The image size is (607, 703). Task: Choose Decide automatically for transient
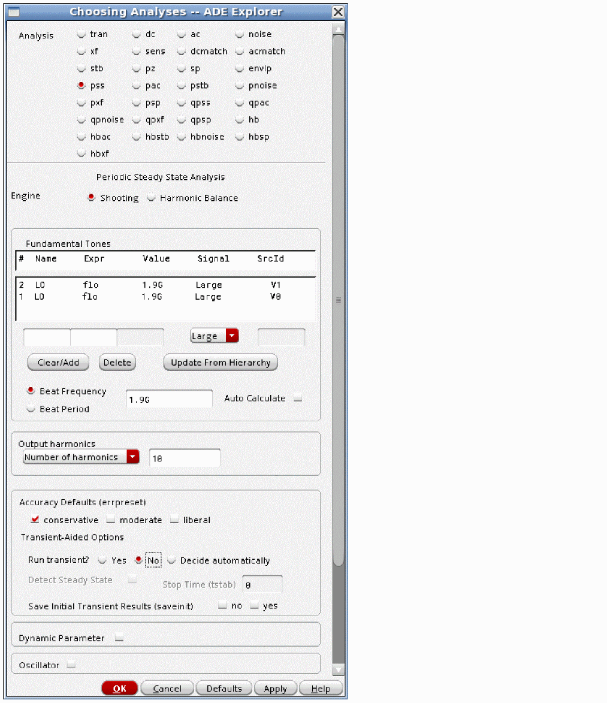point(171,560)
